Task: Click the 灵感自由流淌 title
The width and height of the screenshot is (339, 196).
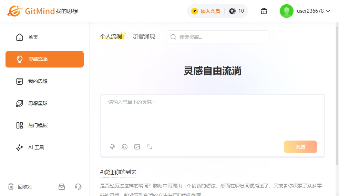Action: [x=213, y=71]
